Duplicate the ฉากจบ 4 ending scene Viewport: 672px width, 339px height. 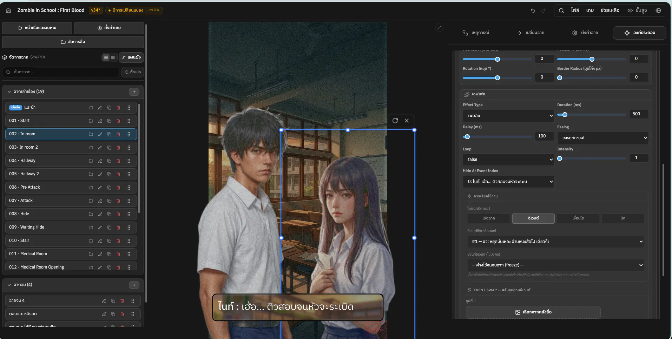click(113, 301)
